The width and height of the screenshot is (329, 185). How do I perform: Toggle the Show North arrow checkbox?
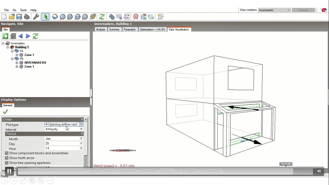7,158
